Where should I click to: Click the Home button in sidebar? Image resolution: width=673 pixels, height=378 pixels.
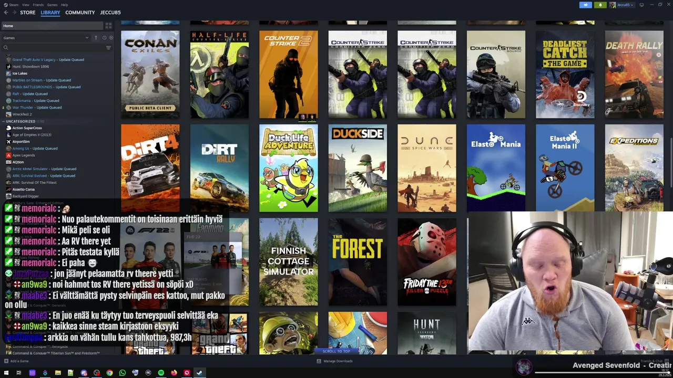(x=53, y=26)
